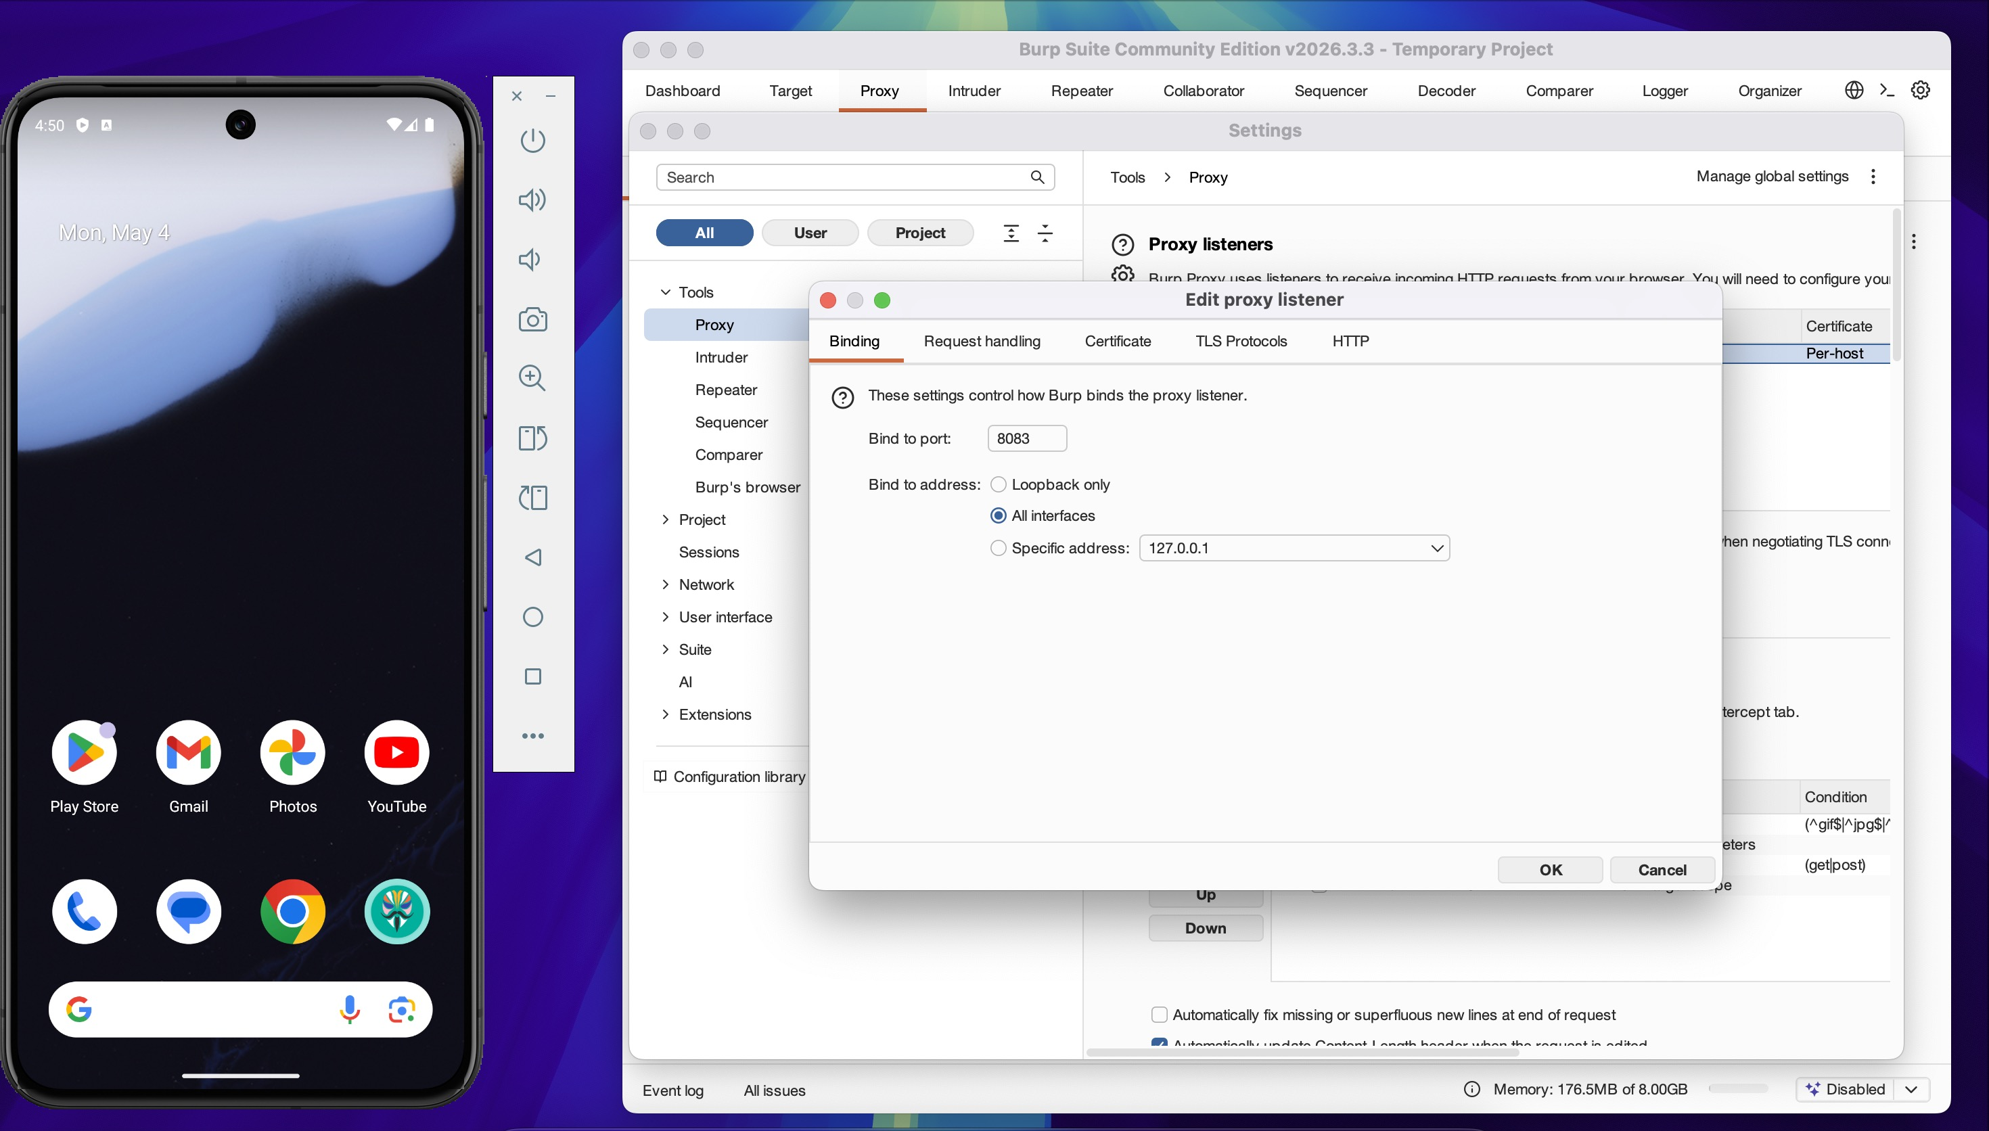This screenshot has height=1131, width=1989.
Task: Click Cancel in Edit proxy listener dialog
Action: pos(1662,870)
